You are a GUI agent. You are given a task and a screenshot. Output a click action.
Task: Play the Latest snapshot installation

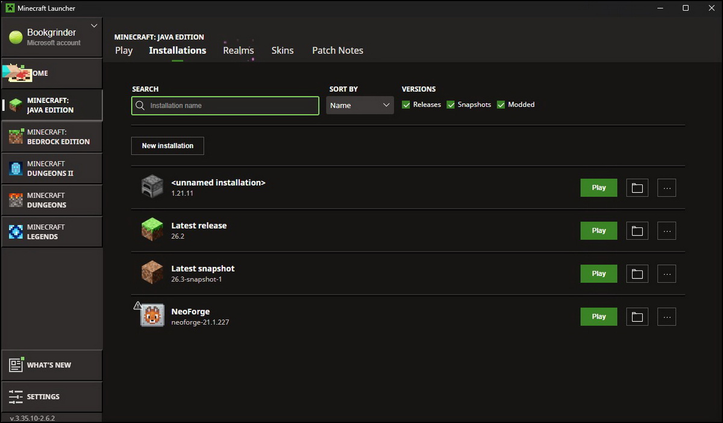(599, 274)
